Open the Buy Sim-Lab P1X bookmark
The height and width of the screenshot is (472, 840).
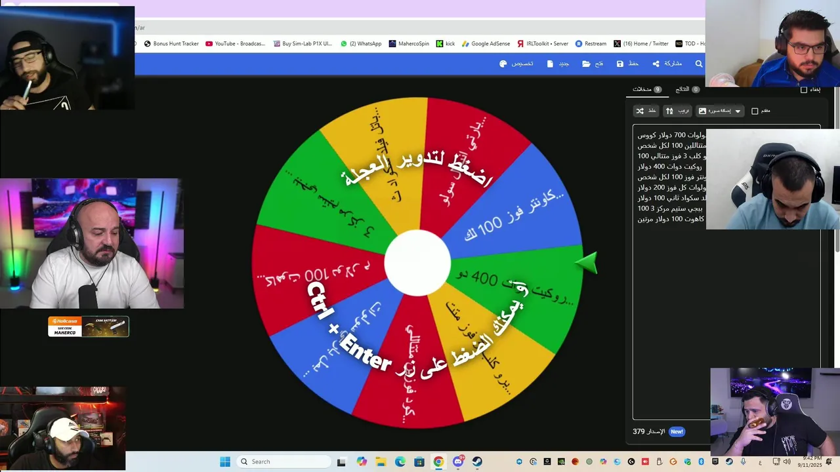click(x=302, y=44)
